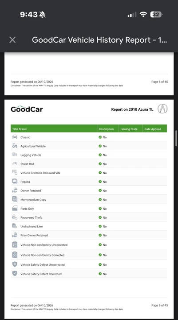This screenshot has width=178, height=320.
Task: Tap the Classic car icon
Action: pyautogui.click(x=15, y=137)
